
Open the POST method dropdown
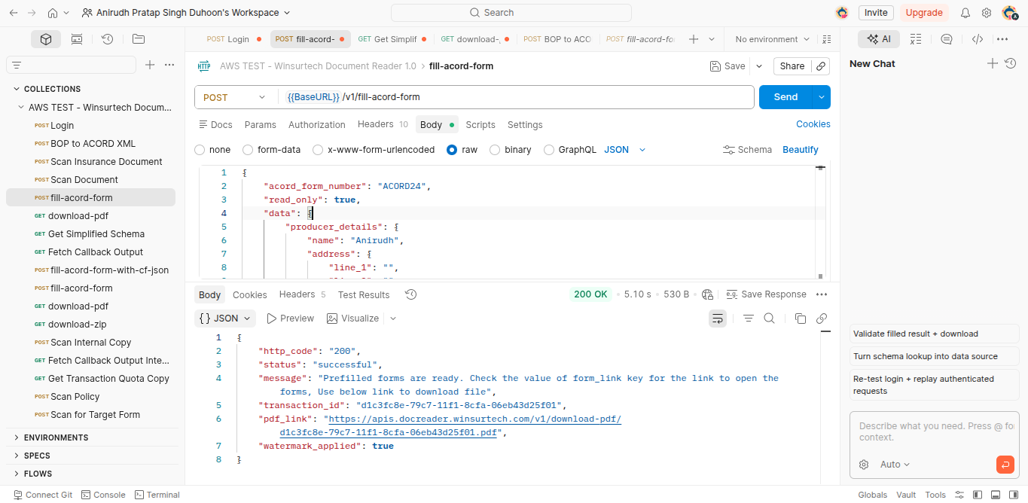235,97
